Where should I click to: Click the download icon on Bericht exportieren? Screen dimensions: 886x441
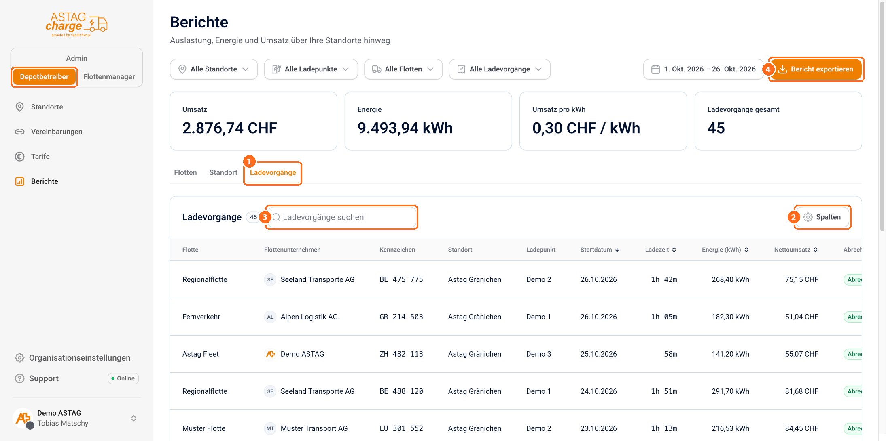coord(782,69)
